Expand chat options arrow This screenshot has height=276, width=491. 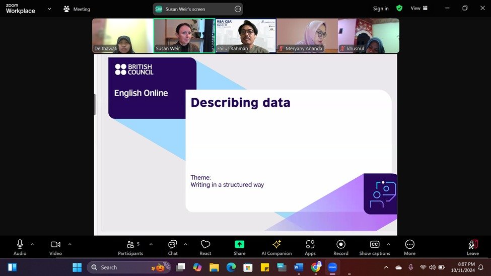click(x=185, y=244)
